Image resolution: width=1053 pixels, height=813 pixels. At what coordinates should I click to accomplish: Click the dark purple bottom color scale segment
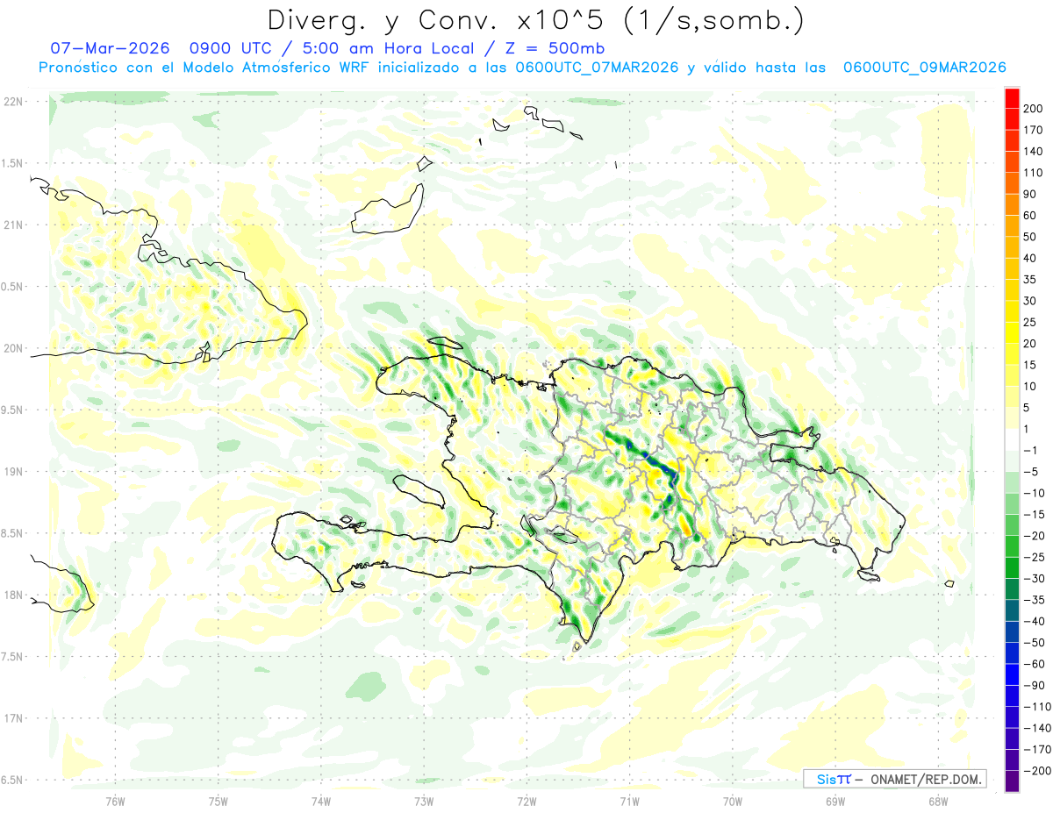coord(1012,782)
